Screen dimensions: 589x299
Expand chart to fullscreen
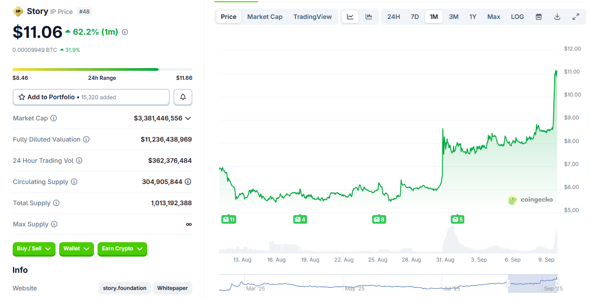click(x=576, y=16)
